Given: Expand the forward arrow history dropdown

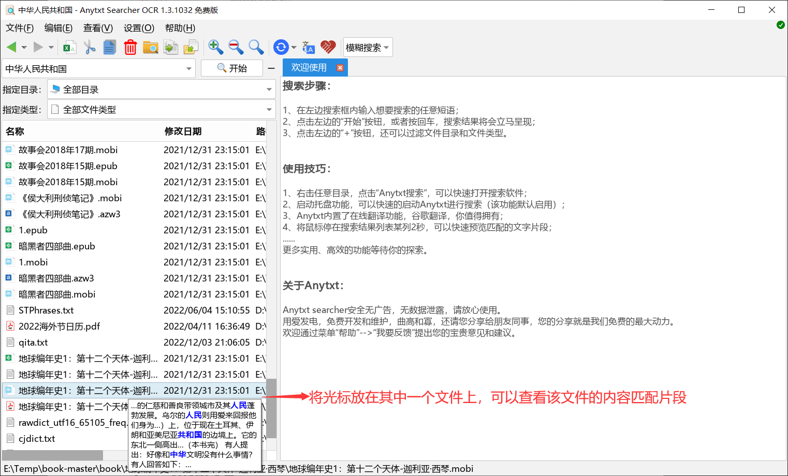Looking at the screenshot, I should 51,48.
